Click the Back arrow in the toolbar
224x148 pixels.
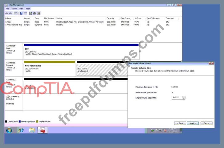click(7, 13)
